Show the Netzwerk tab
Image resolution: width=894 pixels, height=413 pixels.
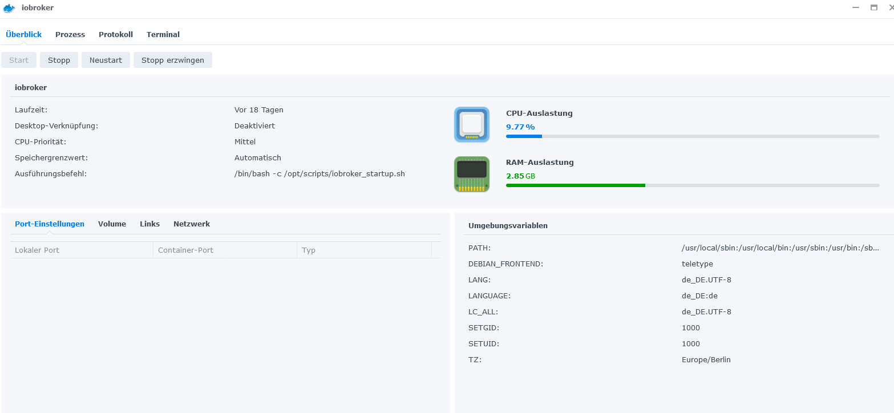192,224
